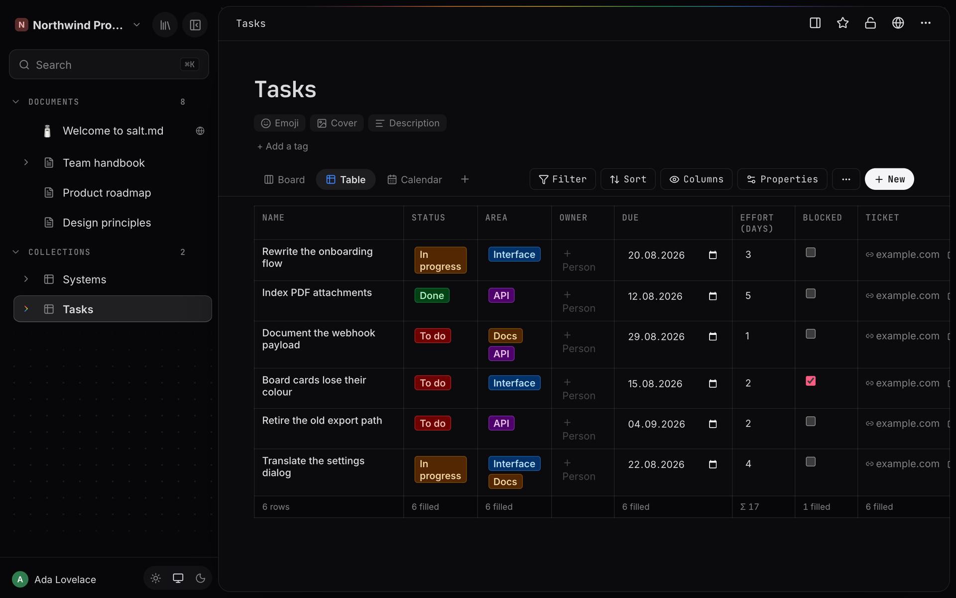Screen dimensions: 956x598
Task: Check Blocked for Document the webhook payload
Action: [x=811, y=334]
